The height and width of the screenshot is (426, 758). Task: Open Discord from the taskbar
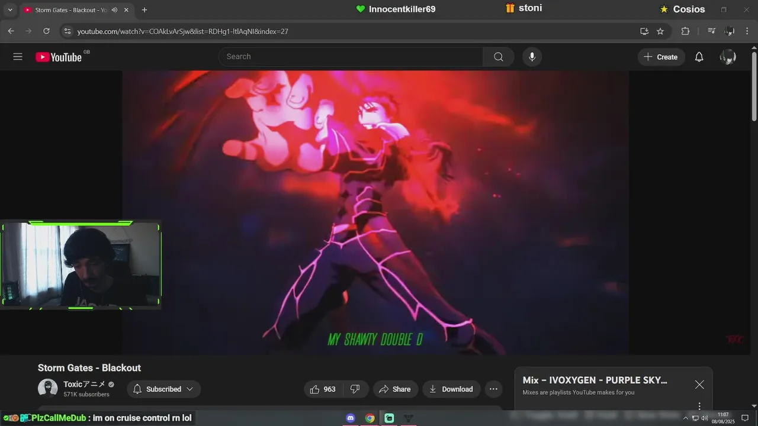point(351,418)
